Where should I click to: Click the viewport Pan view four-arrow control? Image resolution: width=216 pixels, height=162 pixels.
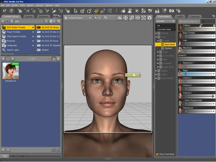126,18
